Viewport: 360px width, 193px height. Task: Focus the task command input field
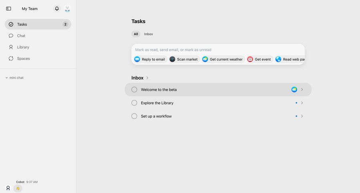point(218,50)
